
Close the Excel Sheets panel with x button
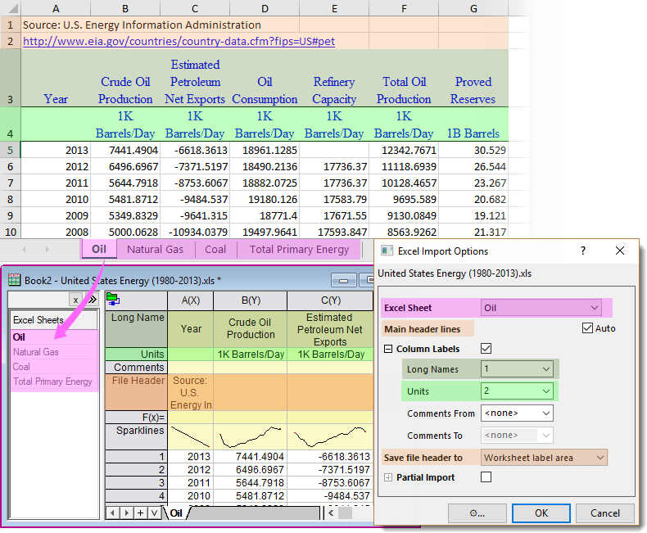tap(75, 300)
